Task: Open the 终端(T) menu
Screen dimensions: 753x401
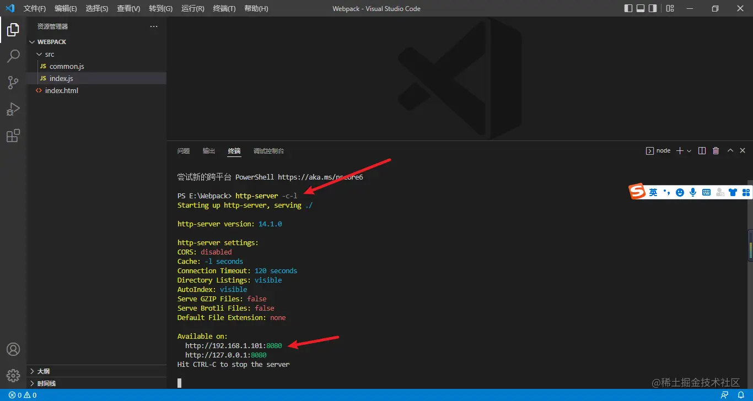Action: click(x=224, y=8)
